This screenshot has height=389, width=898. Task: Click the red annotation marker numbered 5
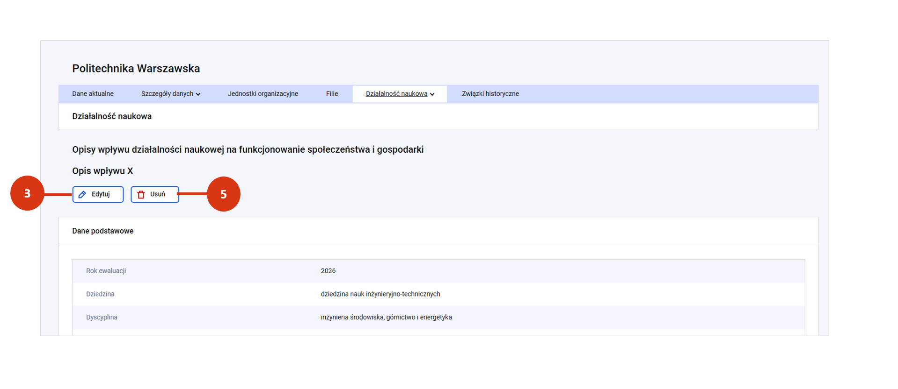[223, 194]
